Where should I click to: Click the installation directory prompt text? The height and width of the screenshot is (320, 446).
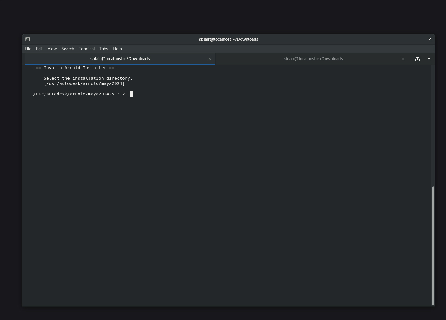click(x=88, y=78)
